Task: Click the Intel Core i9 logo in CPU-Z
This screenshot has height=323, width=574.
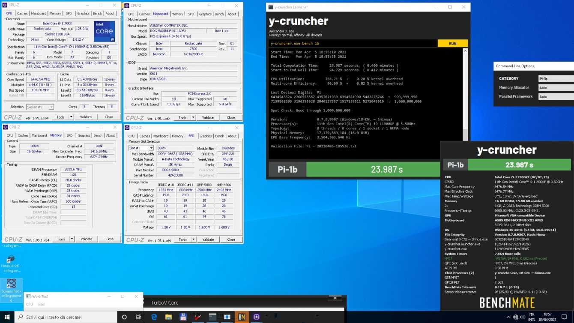Action: point(104,31)
